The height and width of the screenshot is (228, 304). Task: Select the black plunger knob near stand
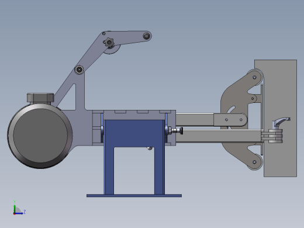point(181,130)
